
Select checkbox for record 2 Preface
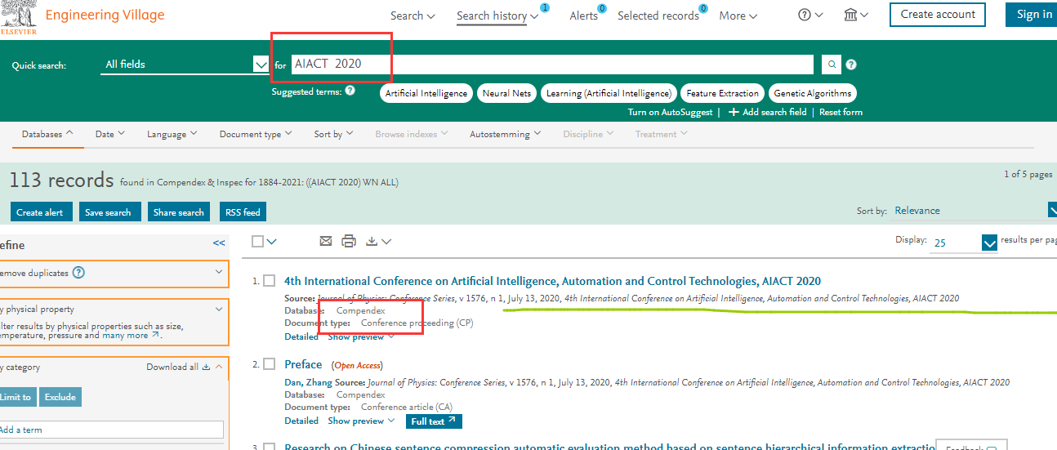tap(270, 364)
